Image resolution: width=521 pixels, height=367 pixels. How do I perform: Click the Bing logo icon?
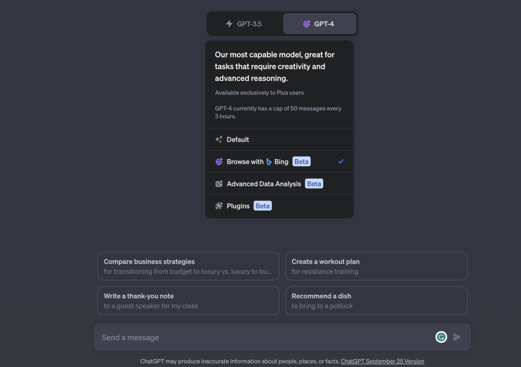(269, 162)
